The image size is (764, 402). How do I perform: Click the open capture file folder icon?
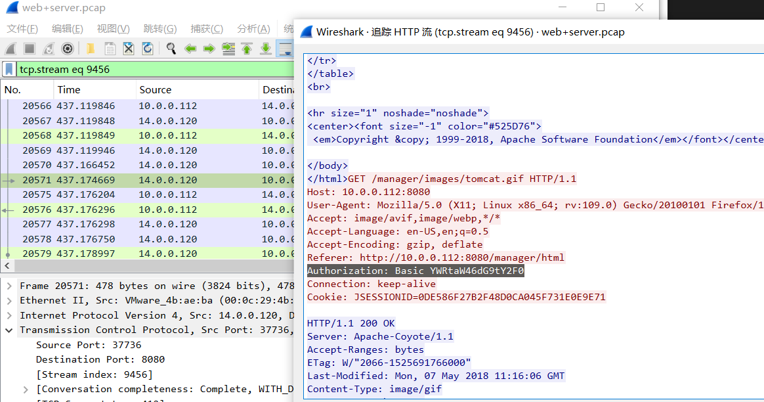coord(91,49)
